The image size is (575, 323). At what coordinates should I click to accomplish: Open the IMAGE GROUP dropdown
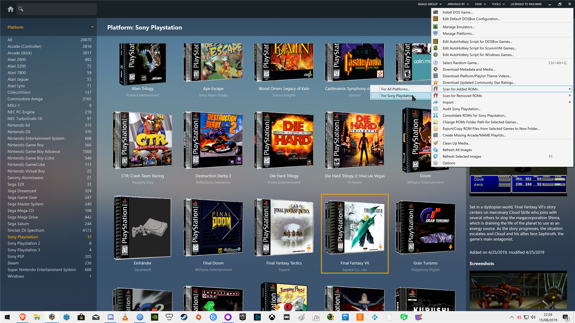pyautogui.click(x=429, y=4)
